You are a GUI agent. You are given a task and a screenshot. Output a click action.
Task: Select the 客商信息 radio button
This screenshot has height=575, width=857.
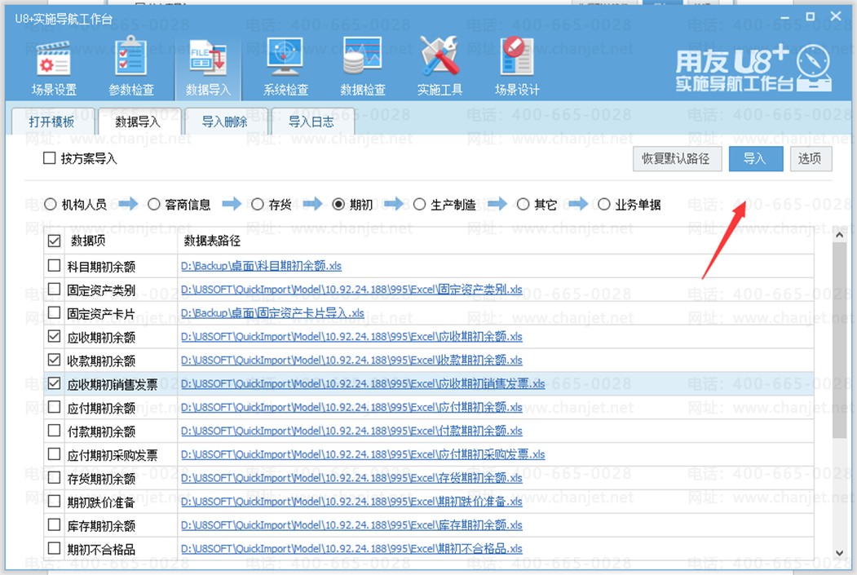pyautogui.click(x=154, y=205)
